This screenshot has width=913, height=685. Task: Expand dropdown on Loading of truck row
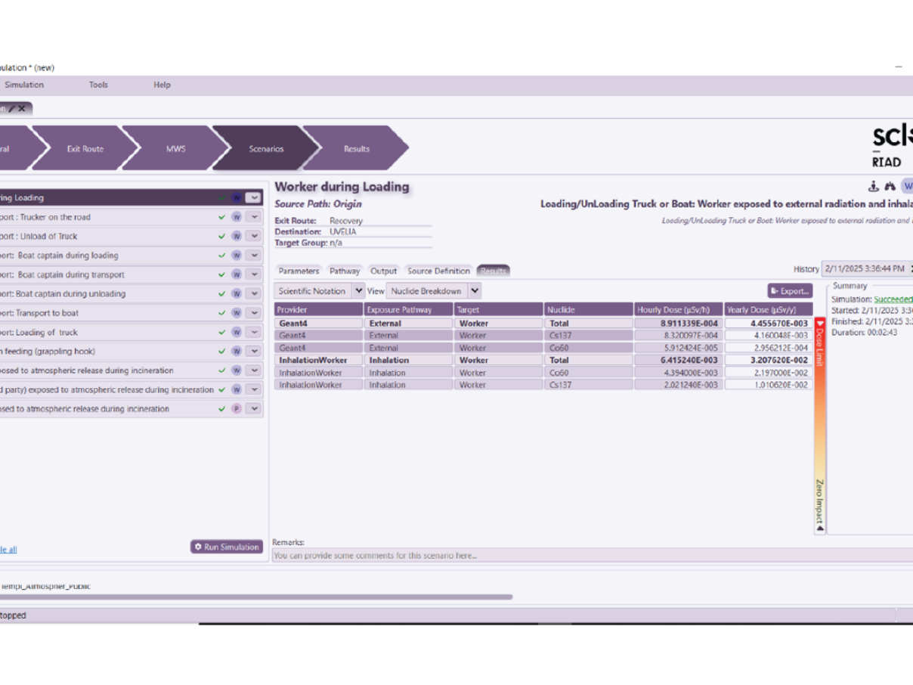point(254,332)
